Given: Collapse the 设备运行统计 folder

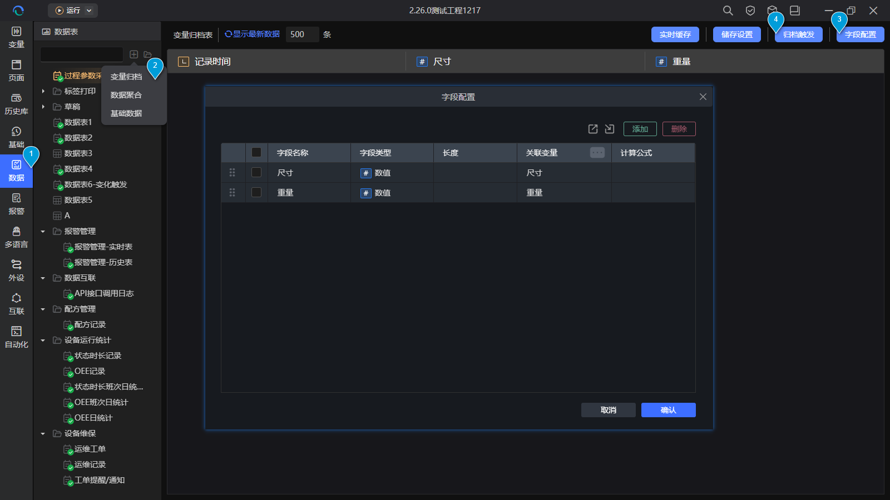Looking at the screenshot, I should tap(43, 340).
